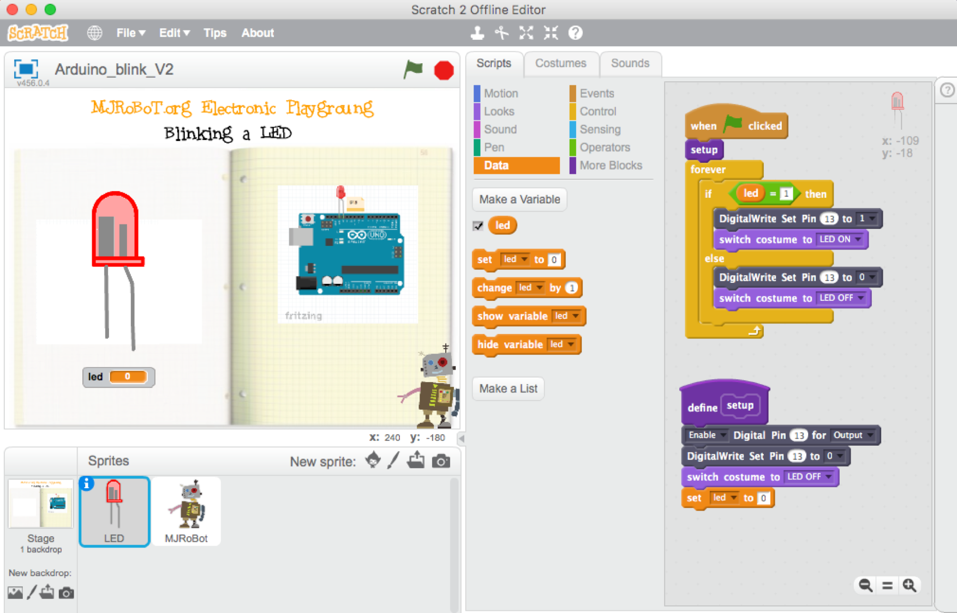Open the Sensing block category
The height and width of the screenshot is (613, 957).
tap(600, 129)
